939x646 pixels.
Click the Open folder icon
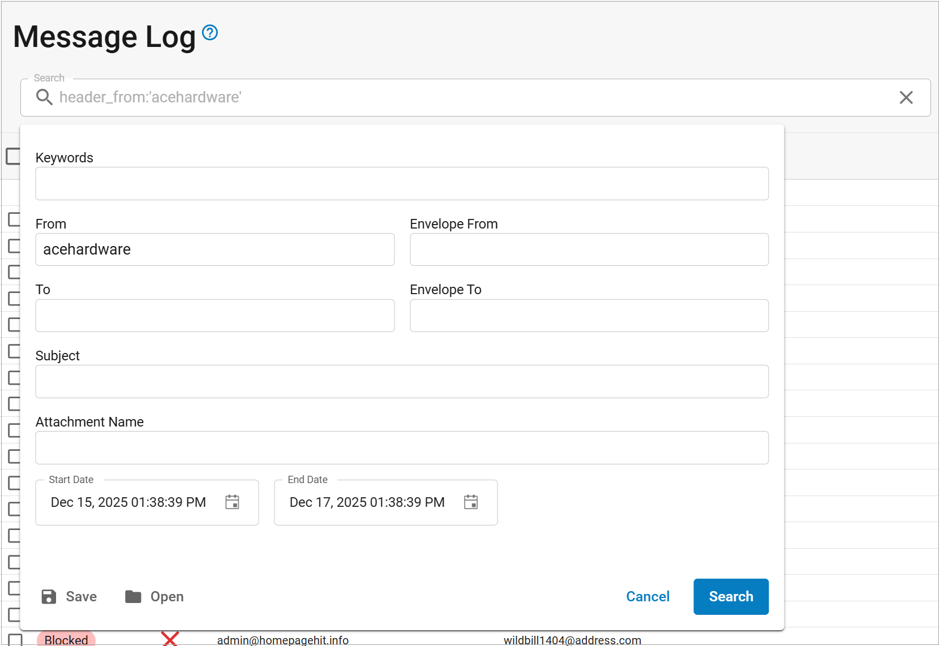(133, 597)
